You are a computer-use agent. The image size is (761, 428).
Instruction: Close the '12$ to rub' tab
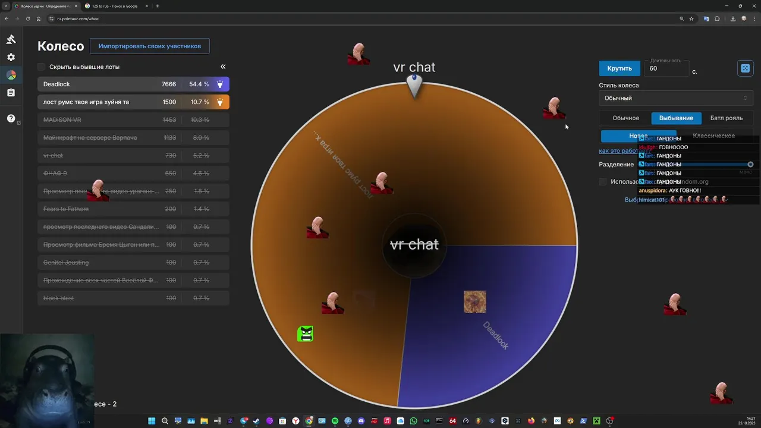pyautogui.click(x=146, y=6)
